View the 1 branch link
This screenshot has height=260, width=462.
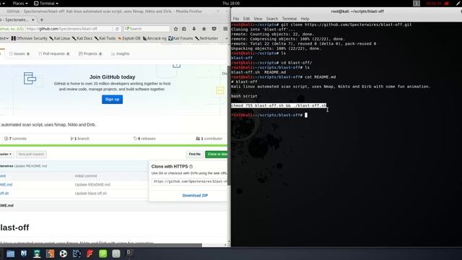(x=80, y=139)
